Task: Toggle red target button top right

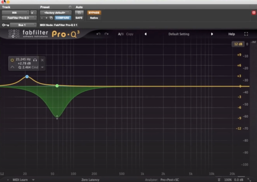Action: (254, 13)
